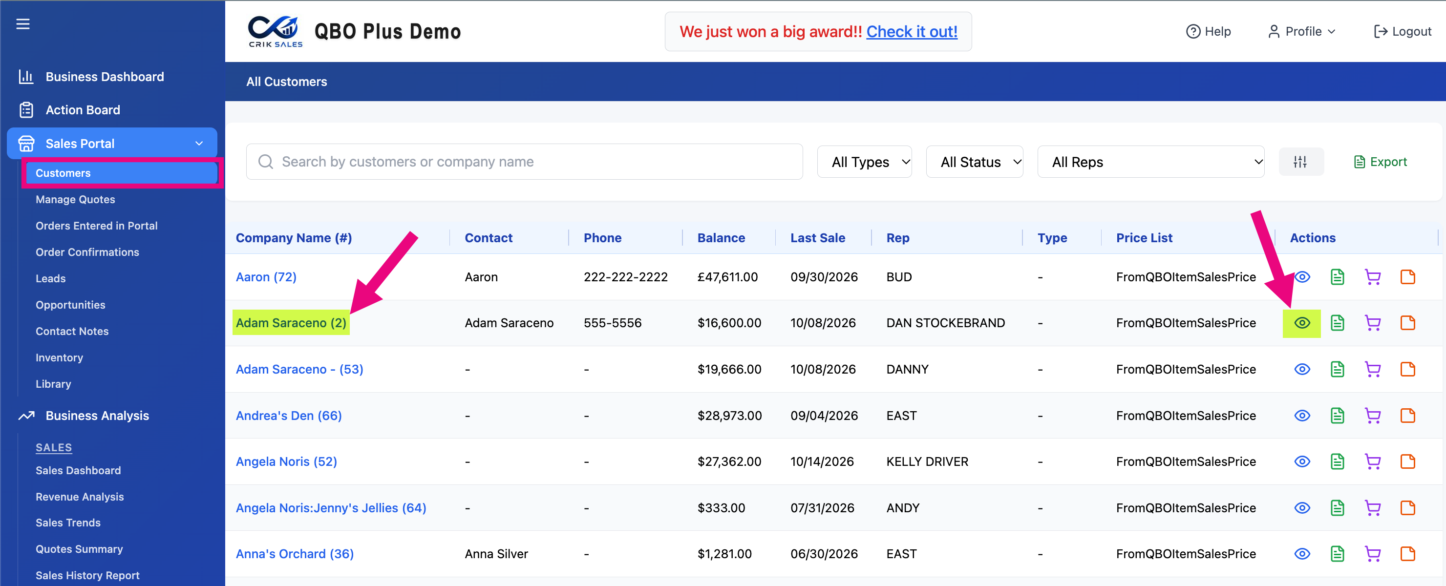Click the eye icon for Adam Saraceno - (53)
This screenshot has width=1446, height=586.
pyautogui.click(x=1302, y=369)
